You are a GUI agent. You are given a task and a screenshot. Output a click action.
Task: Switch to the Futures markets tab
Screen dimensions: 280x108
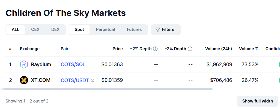point(134,29)
